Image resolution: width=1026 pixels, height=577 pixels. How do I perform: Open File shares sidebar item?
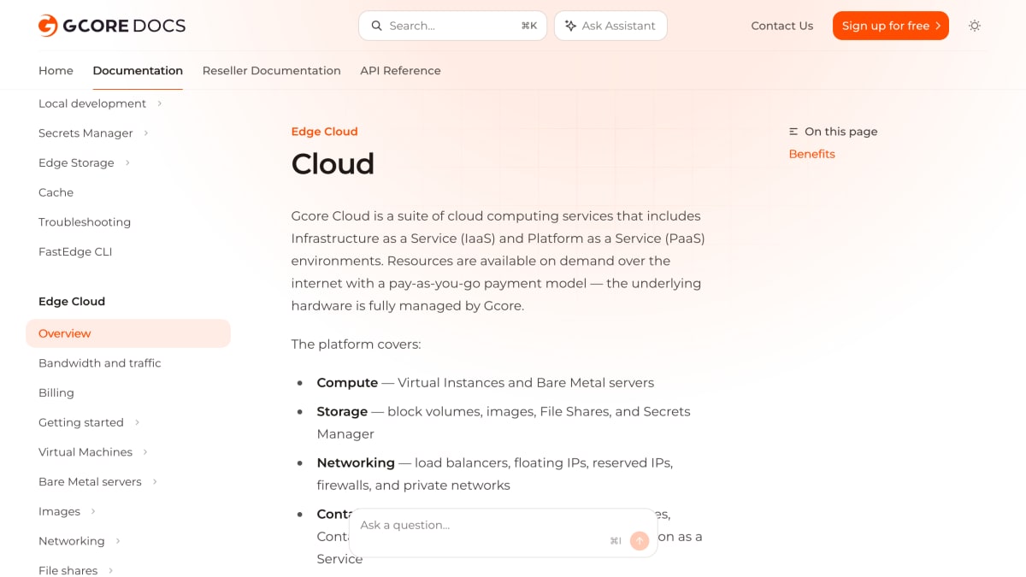[x=68, y=570]
